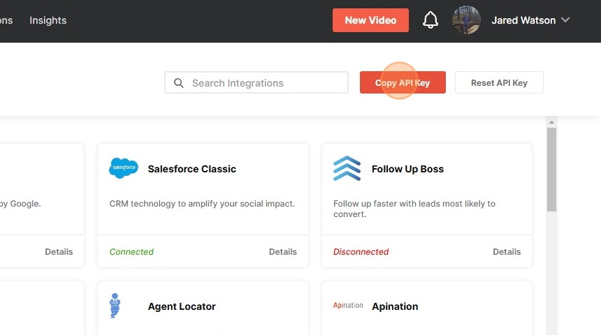The image size is (601, 335).
Task: Click the Reset API Key button
Action: pyautogui.click(x=499, y=82)
